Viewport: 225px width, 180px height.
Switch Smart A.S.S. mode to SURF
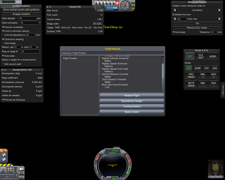pyautogui.click(x=198, y=68)
